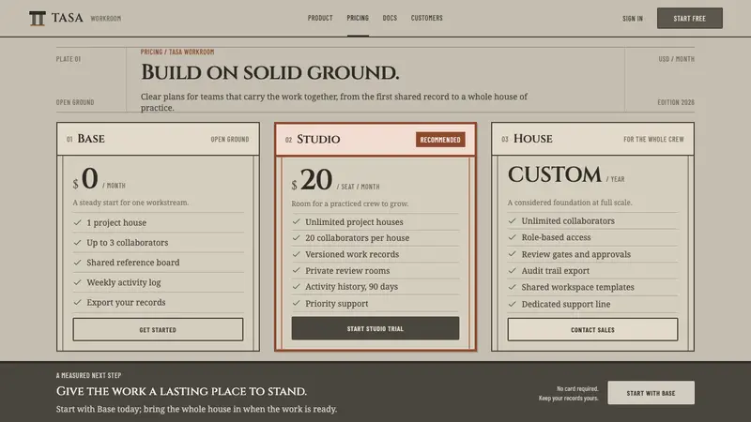Click the Contact Sales button

(x=593, y=330)
